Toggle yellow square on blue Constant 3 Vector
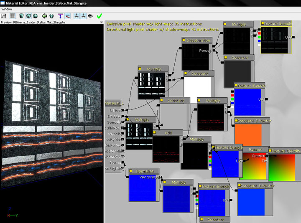Image resolution: width=301 pixels, height=223 pixels. pyautogui.click(x=240, y=185)
